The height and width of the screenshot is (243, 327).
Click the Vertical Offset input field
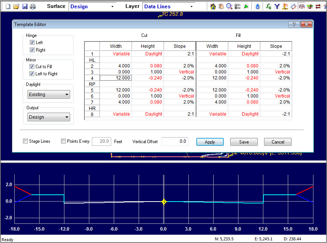click(175, 141)
